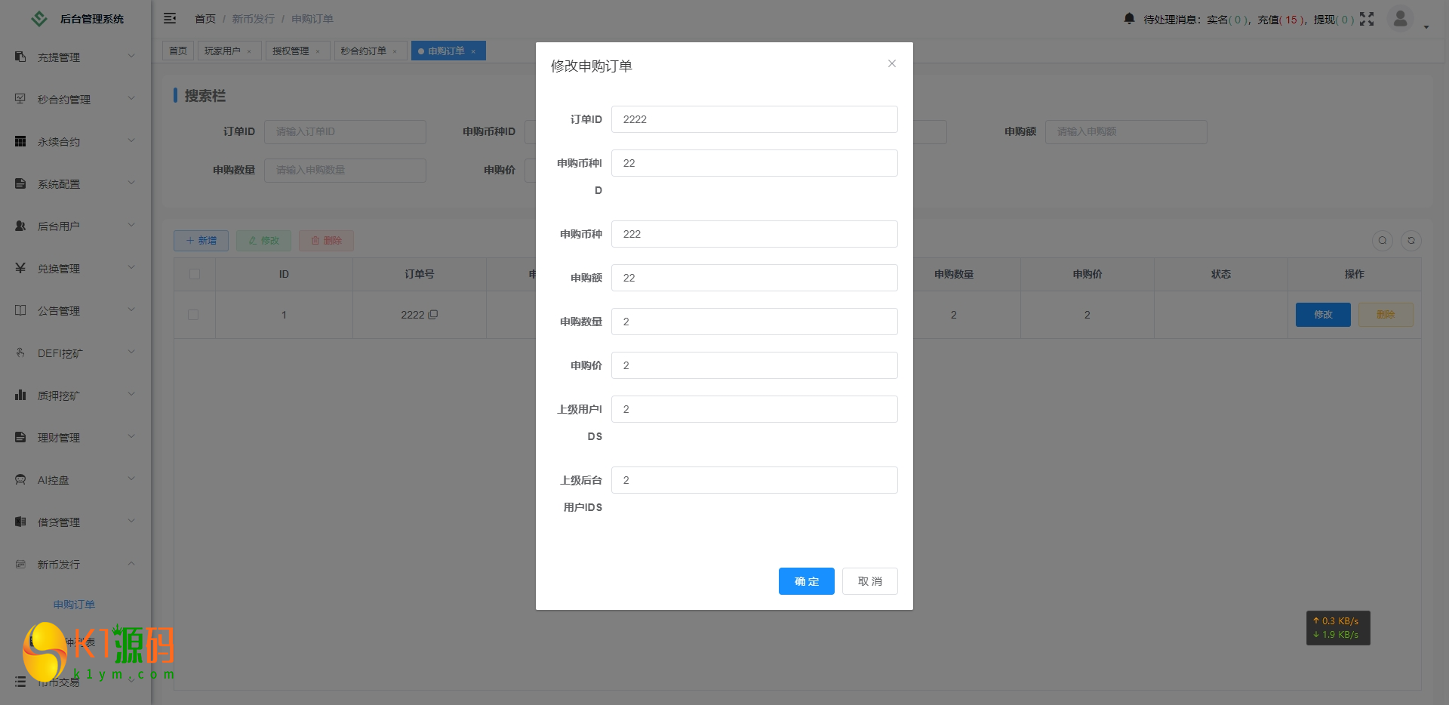Click the 新增 button above the table
The height and width of the screenshot is (705, 1449).
[202, 241]
